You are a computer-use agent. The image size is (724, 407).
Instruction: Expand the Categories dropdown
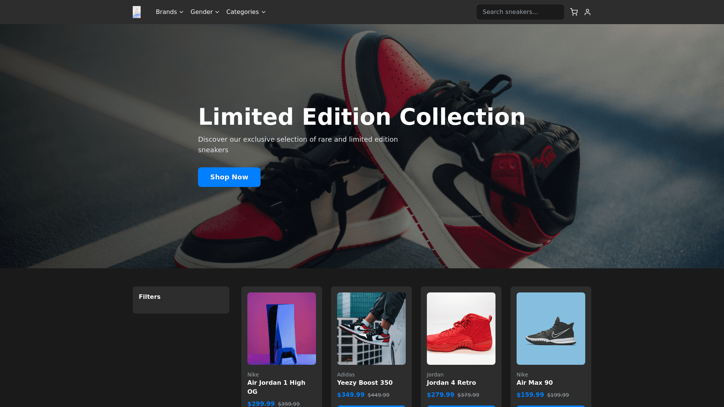pyautogui.click(x=246, y=12)
